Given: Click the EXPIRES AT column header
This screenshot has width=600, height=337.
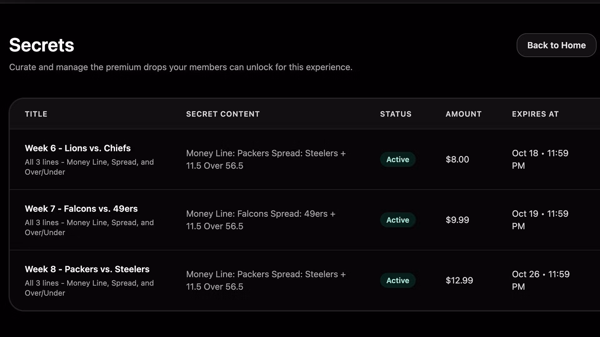Looking at the screenshot, I should click(x=535, y=114).
